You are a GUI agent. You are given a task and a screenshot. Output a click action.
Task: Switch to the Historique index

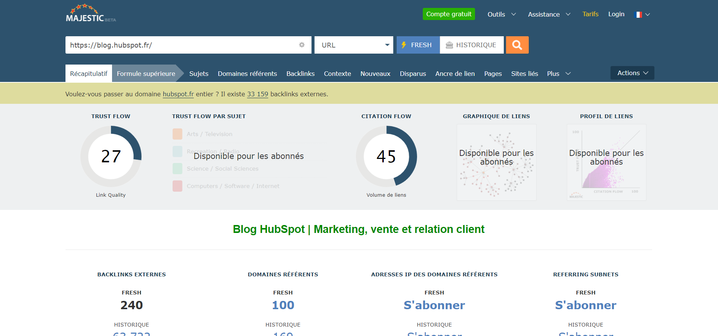(x=472, y=45)
